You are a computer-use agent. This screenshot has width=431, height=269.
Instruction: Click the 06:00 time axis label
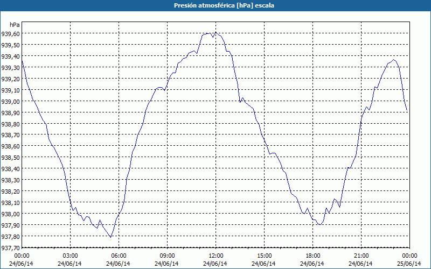(x=119, y=256)
